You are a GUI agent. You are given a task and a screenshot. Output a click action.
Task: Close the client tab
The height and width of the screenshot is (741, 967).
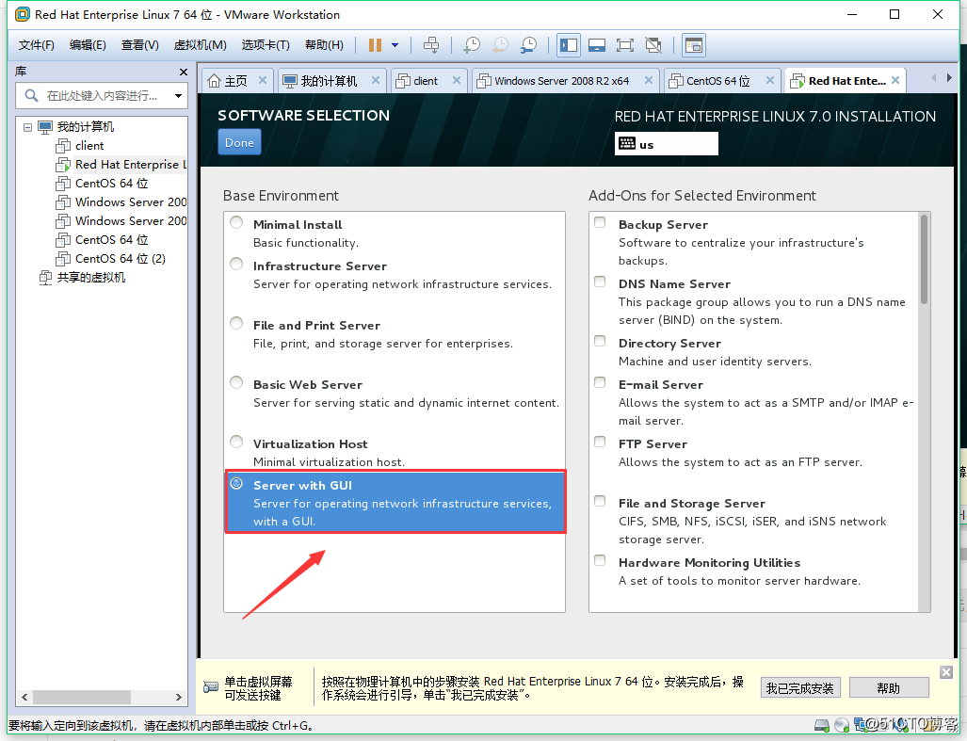tap(457, 80)
